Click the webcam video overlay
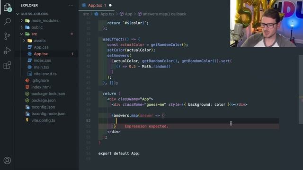 267,23
